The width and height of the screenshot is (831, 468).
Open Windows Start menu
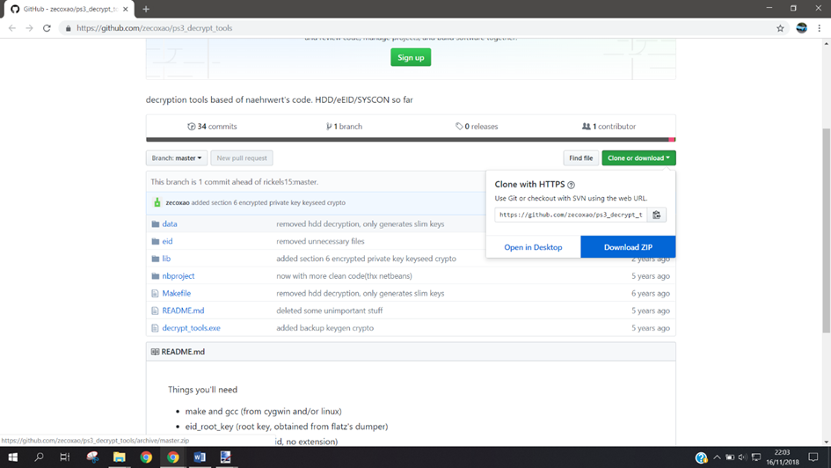(x=12, y=457)
